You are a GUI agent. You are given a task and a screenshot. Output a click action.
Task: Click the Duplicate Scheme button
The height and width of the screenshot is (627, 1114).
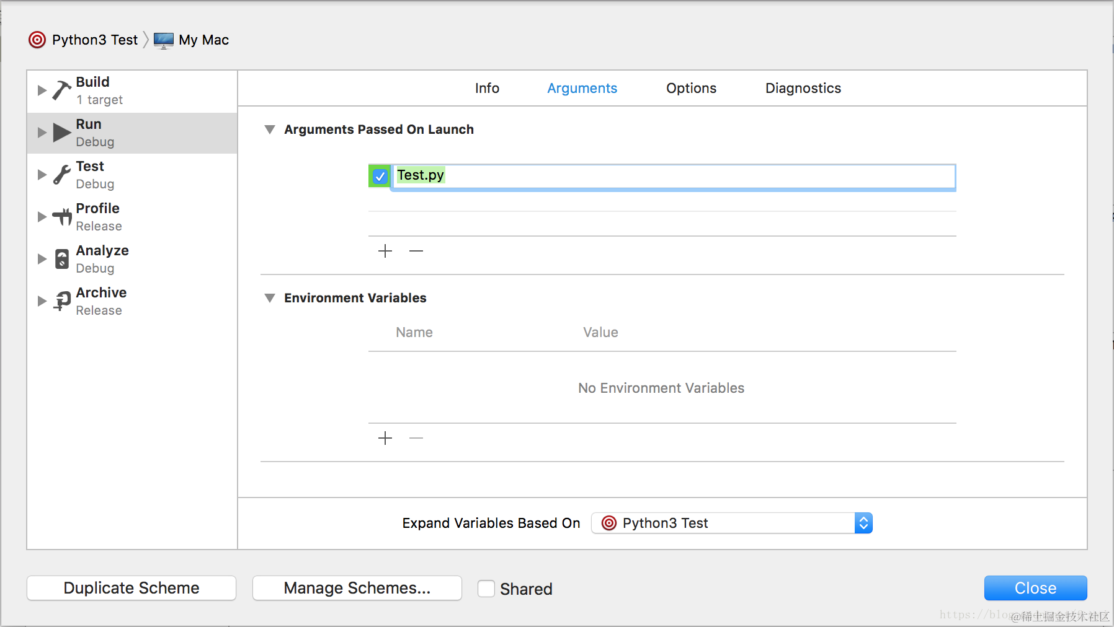point(131,588)
